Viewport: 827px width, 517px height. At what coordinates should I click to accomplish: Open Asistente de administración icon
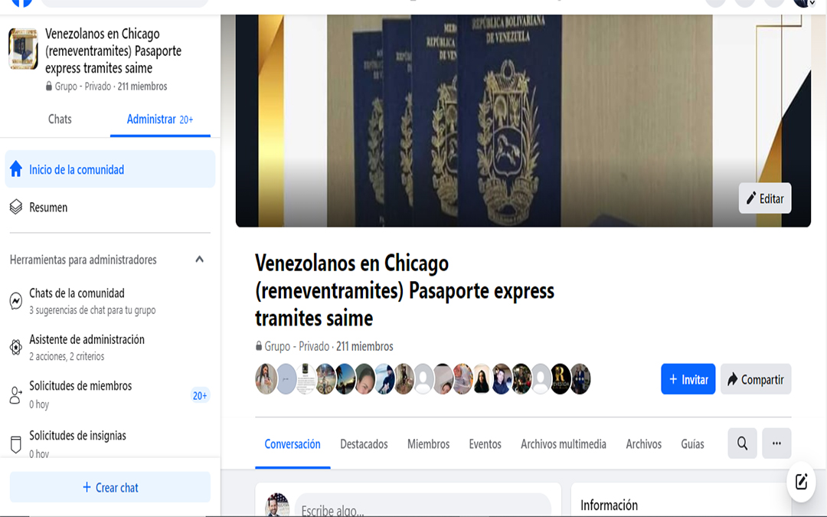point(16,347)
